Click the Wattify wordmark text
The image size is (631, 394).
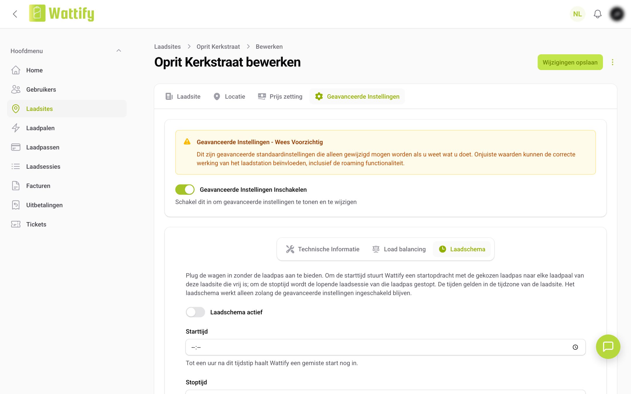(71, 14)
